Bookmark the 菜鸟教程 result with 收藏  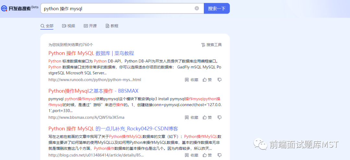[192, 80]
